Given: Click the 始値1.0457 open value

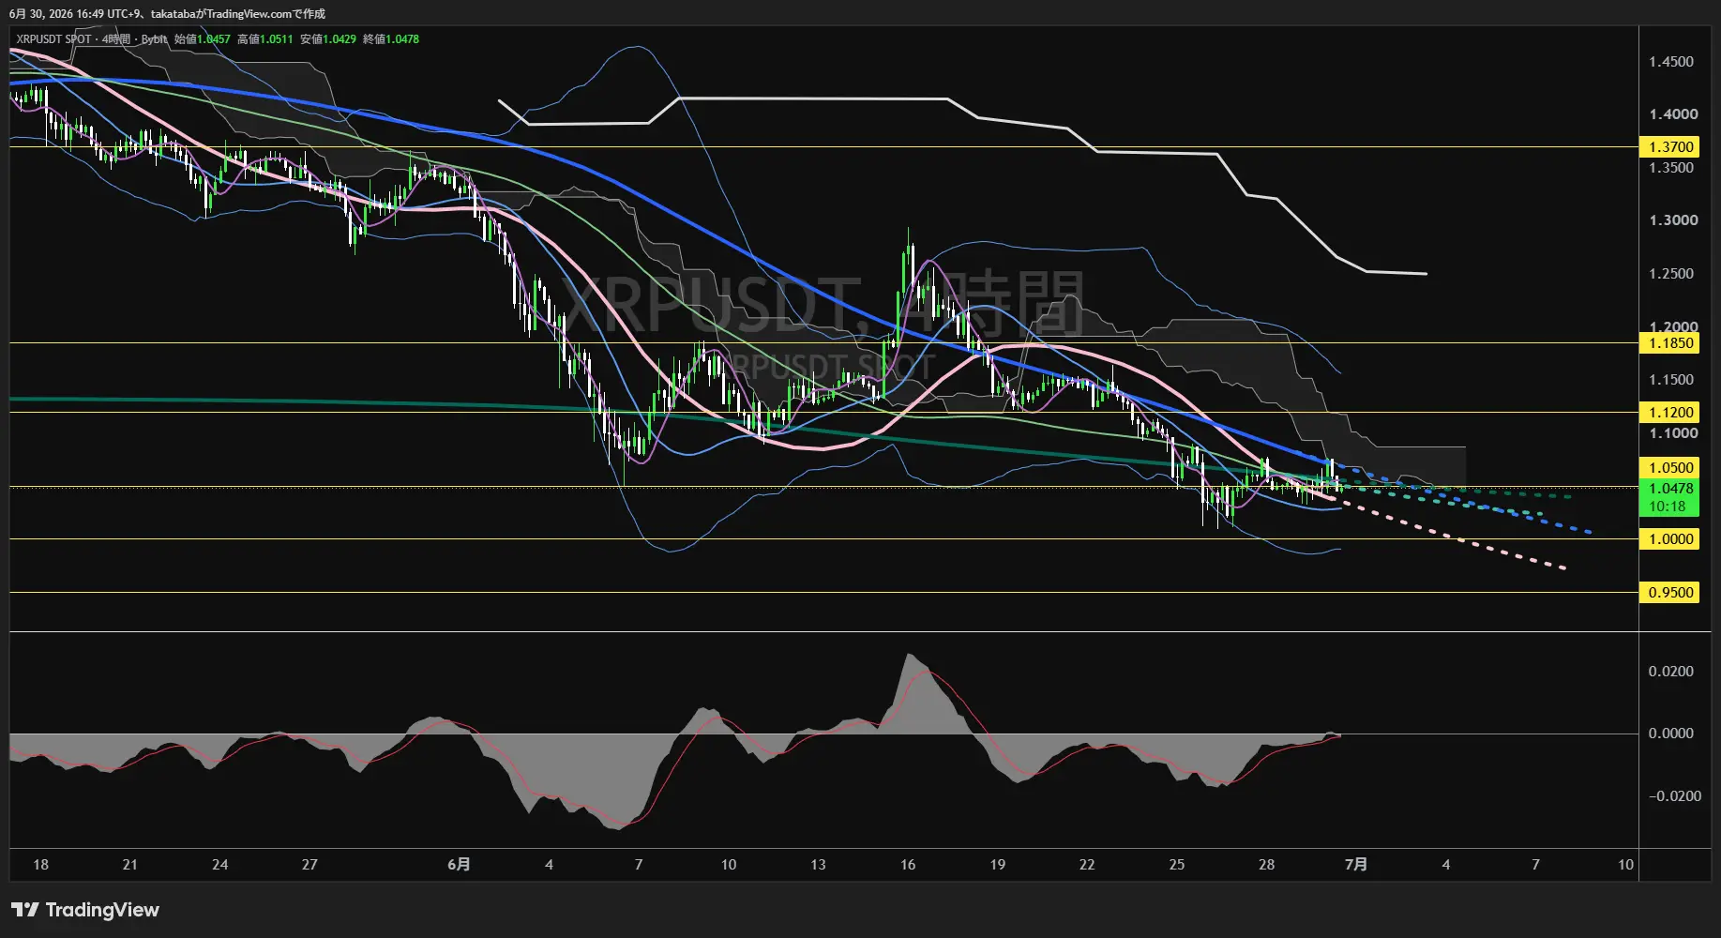Looking at the screenshot, I should [x=202, y=39].
